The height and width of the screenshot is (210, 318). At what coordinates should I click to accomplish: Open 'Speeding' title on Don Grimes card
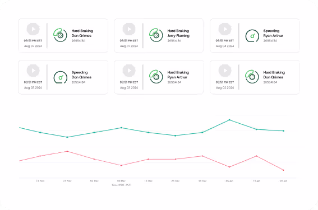80,72
